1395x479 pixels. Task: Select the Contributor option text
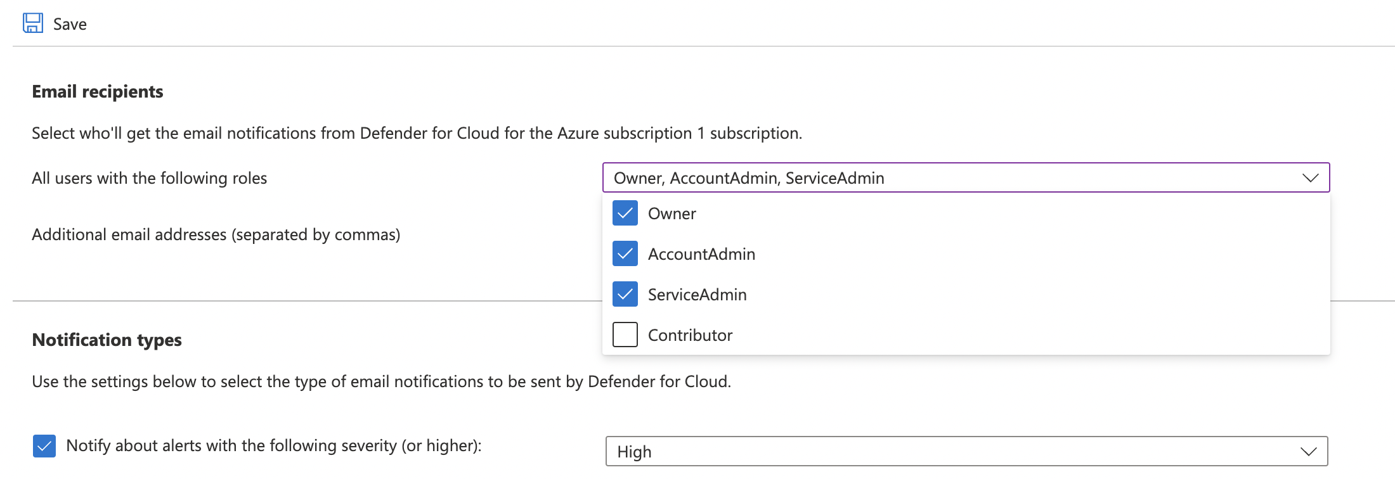tap(690, 335)
